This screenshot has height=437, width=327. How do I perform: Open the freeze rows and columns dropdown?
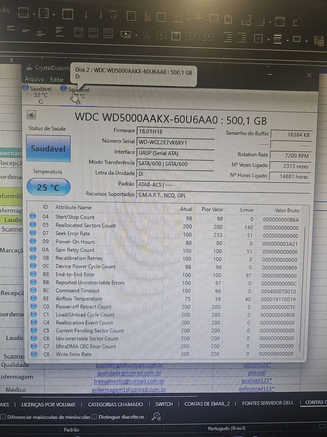(269, 23)
